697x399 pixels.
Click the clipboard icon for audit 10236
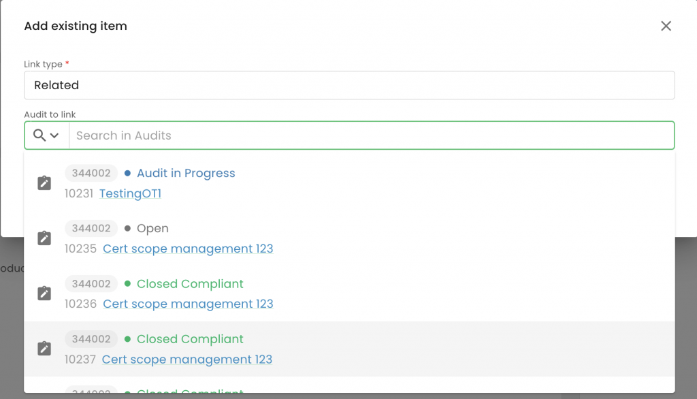pos(44,293)
